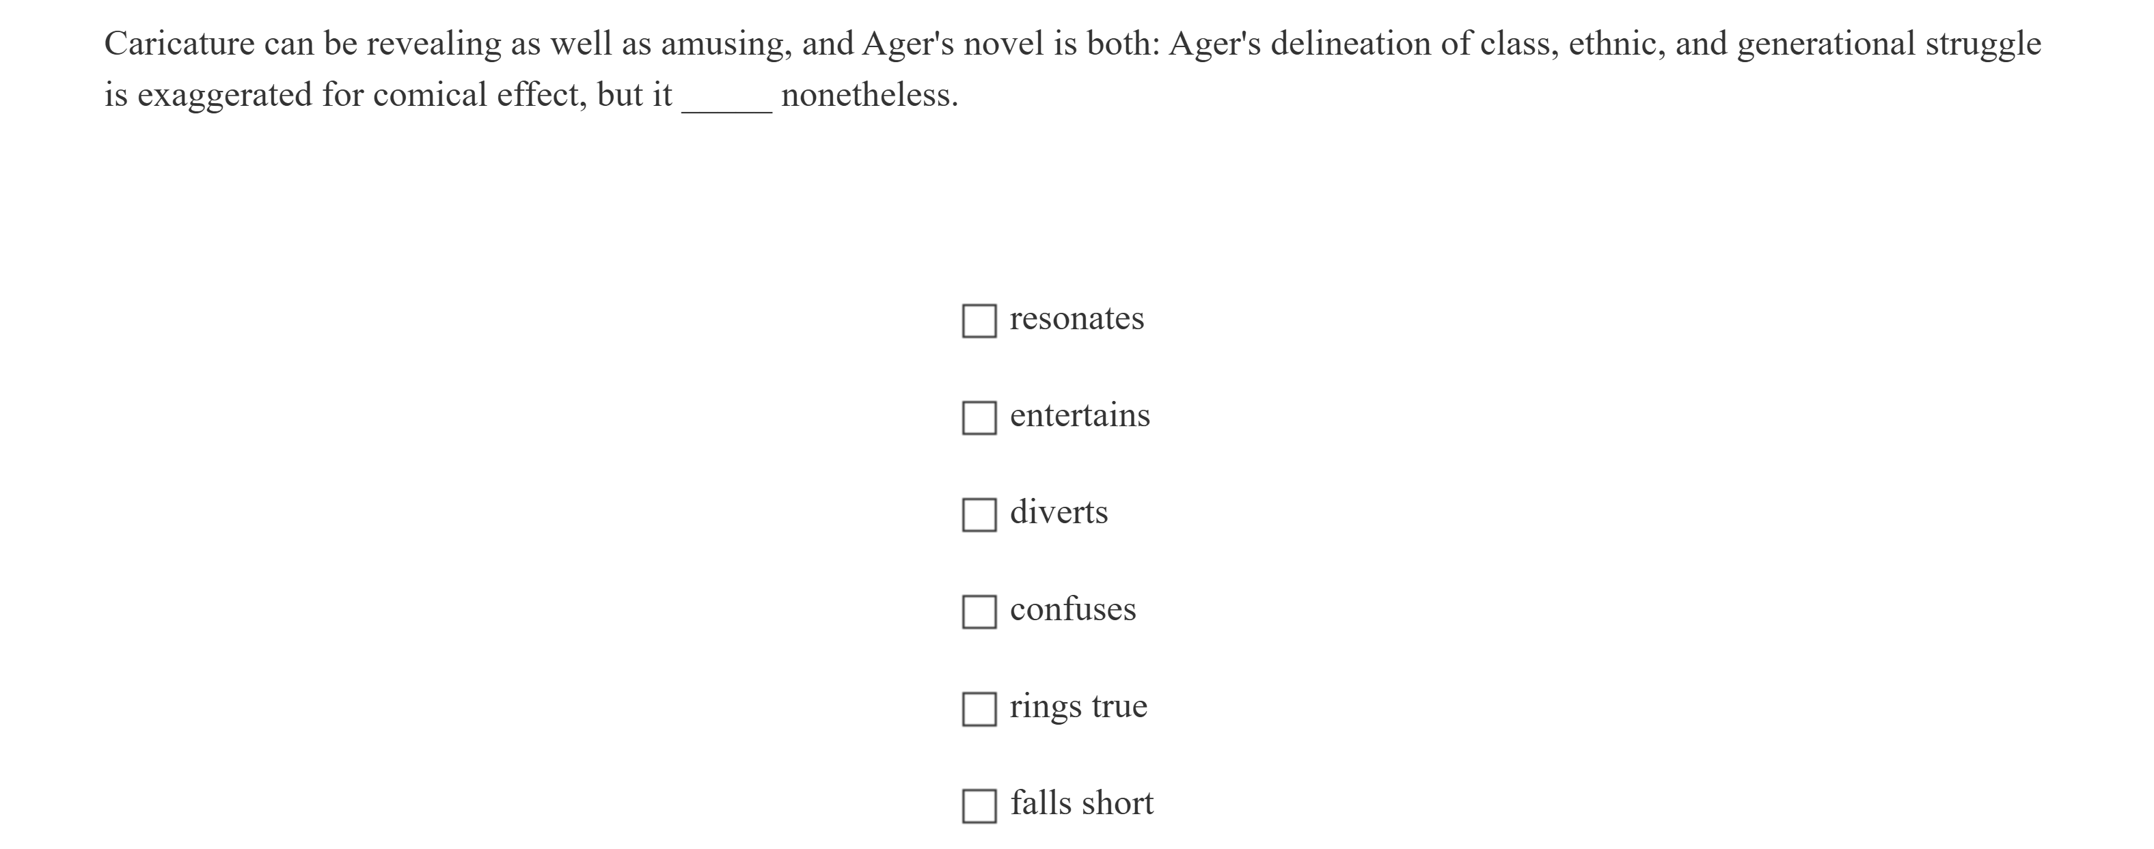Image resolution: width=2154 pixels, height=849 pixels.
Task: Tick the entertains checkbox
Action: (979, 418)
